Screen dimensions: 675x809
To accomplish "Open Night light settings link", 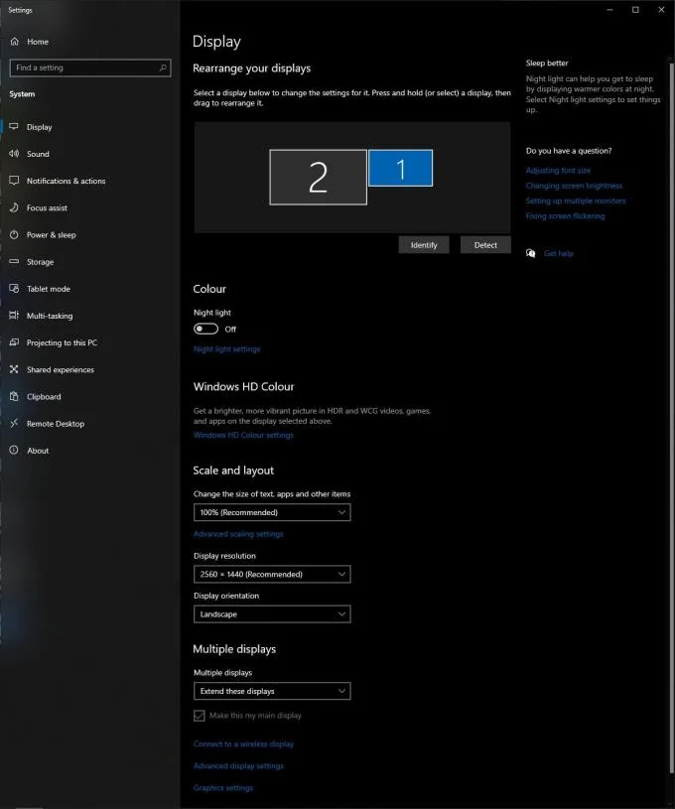I will 226,349.
